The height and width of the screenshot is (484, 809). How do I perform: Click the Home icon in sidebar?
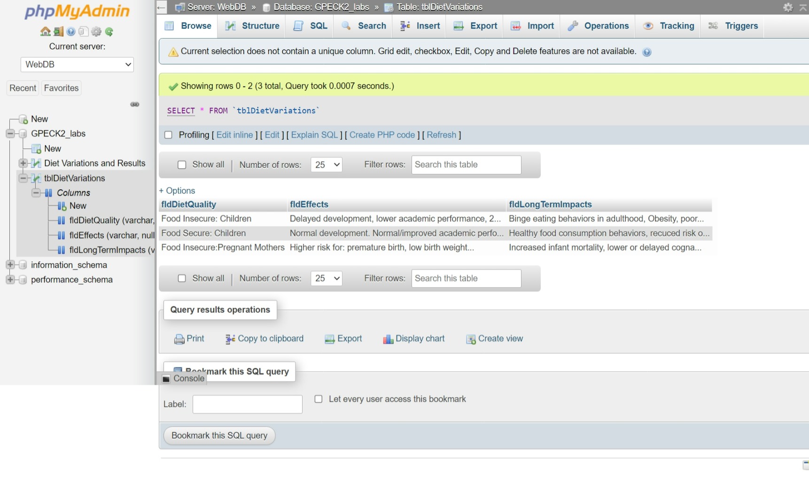point(45,31)
